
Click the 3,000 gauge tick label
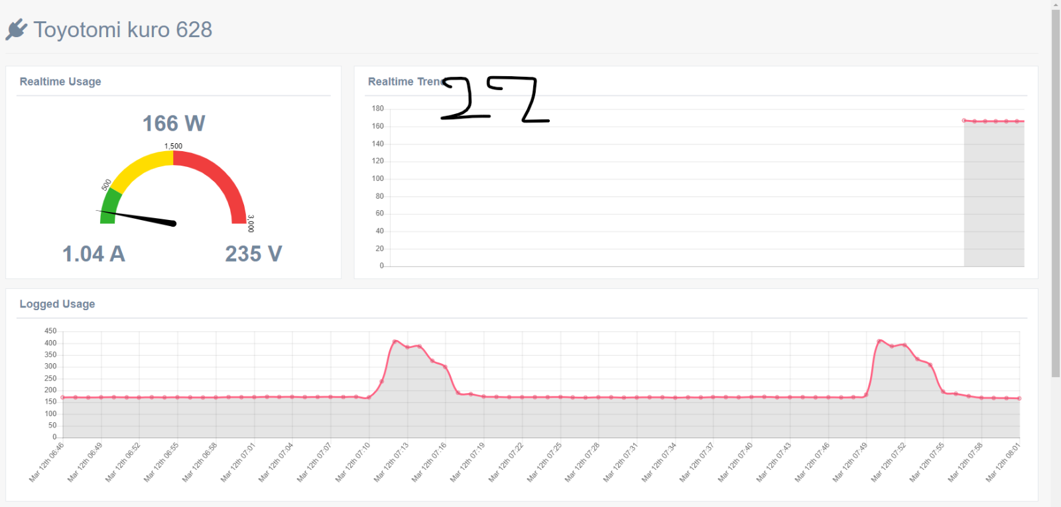(251, 223)
